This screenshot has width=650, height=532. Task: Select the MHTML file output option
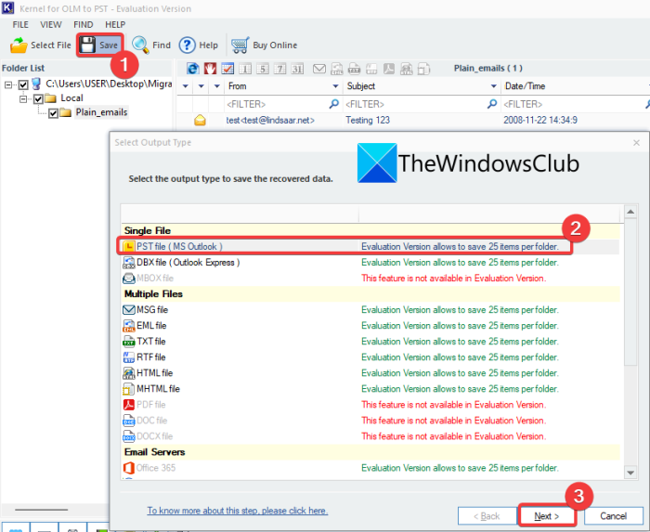tap(370, 389)
